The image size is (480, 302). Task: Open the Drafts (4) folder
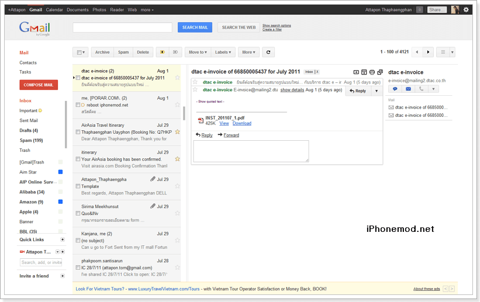tap(29, 130)
